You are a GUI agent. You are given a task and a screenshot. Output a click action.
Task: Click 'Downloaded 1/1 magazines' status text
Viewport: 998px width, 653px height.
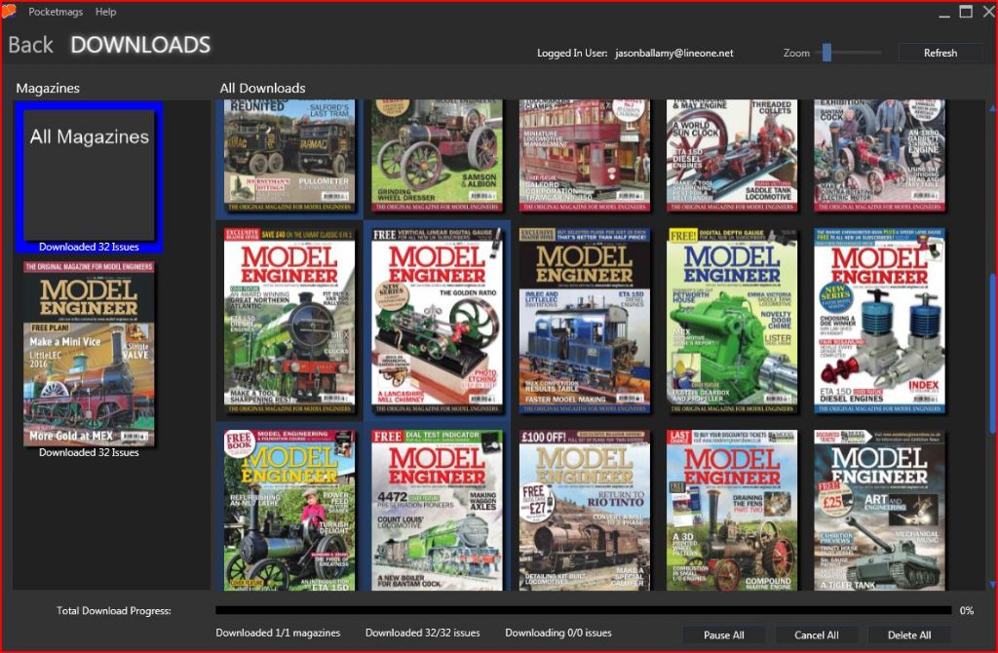click(x=278, y=633)
